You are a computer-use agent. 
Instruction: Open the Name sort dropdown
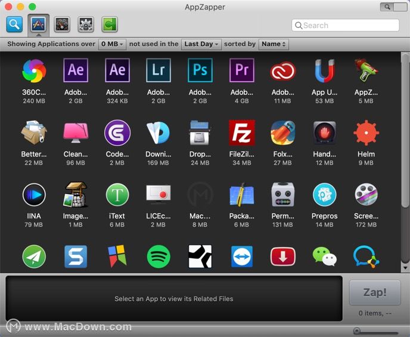coord(274,44)
